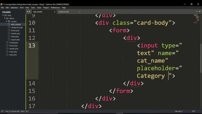Screen dimensions: 202x114
Task: Click the admin folder icon
Action: click(x=7, y=18)
